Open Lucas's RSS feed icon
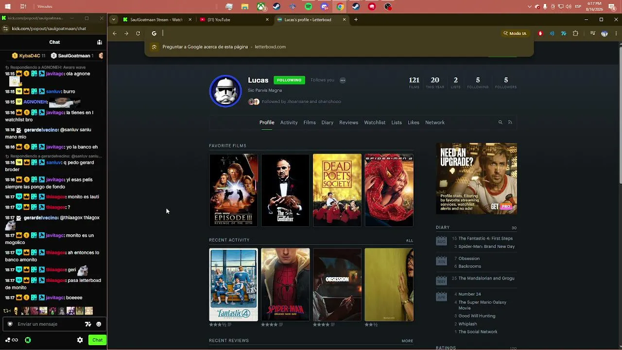Image resolution: width=622 pixels, height=350 pixels. [x=510, y=122]
